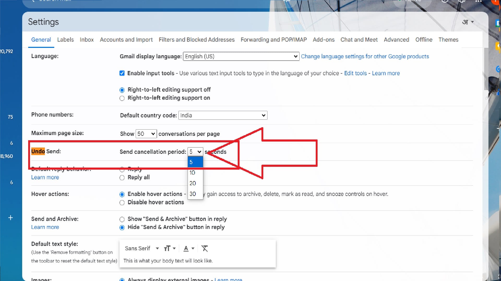This screenshot has width=501, height=281.
Task: Open the Chat and Meet tab
Action: (x=359, y=40)
